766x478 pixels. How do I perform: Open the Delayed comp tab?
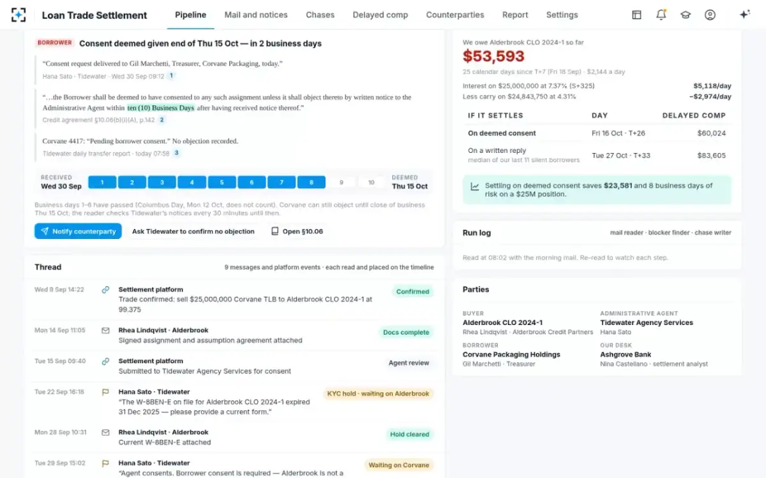click(380, 15)
